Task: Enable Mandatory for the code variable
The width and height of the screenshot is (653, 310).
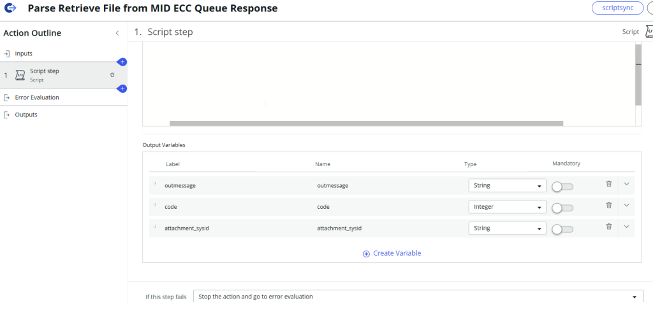Action: click(562, 208)
